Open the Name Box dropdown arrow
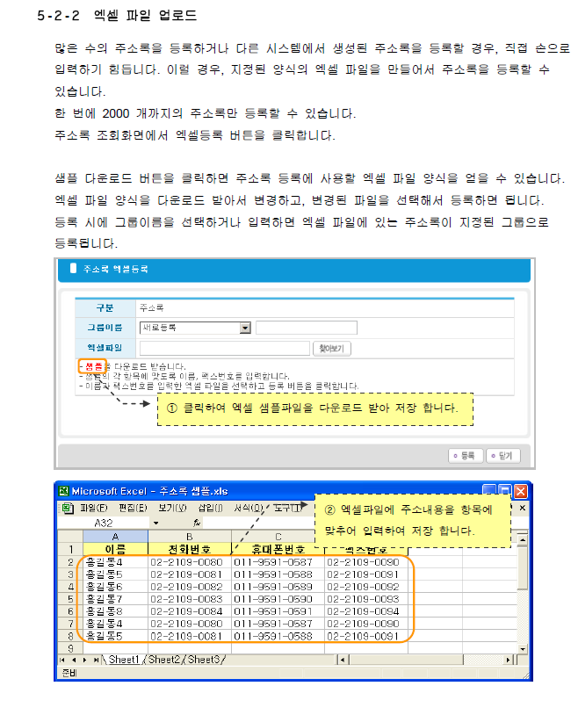The width and height of the screenshot is (571, 715). click(x=155, y=522)
